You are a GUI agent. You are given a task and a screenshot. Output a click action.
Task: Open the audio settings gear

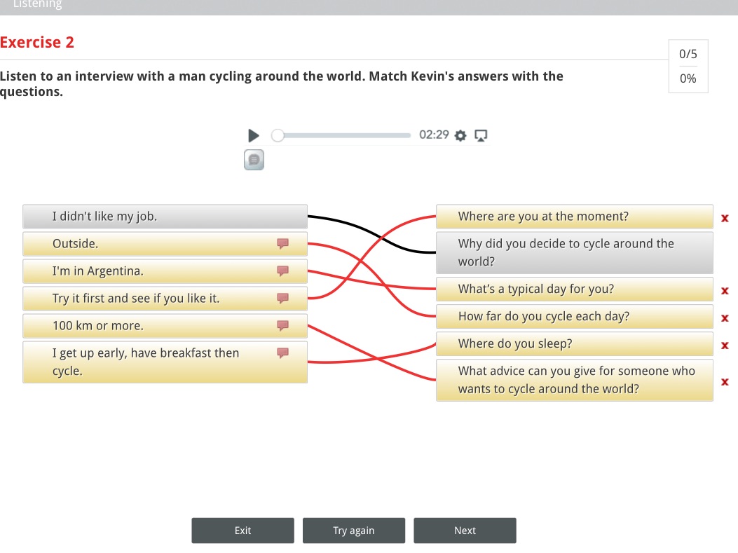460,135
